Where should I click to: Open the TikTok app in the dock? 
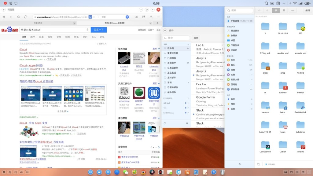coord(152,172)
